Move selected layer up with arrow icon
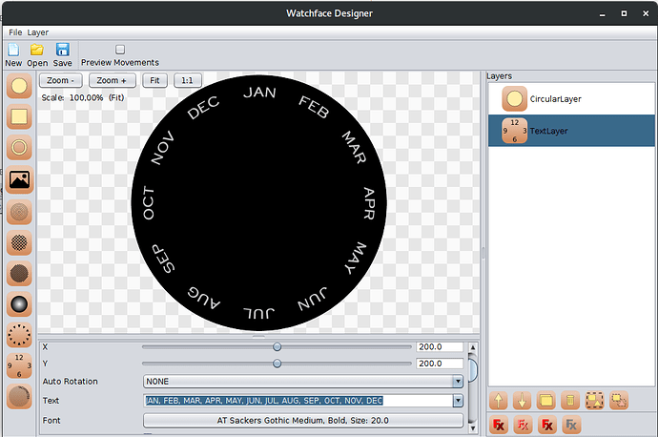658x437 pixels. 498,401
